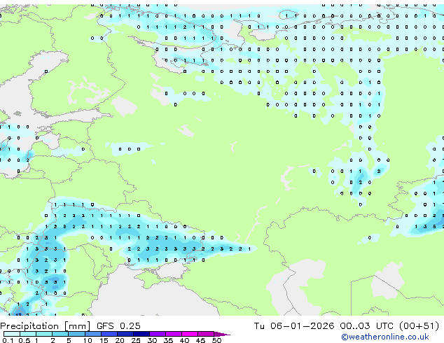This screenshot has width=444, height=343.
Task: Click the 40–45 mm bright magenta swatch
Action: point(190,334)
